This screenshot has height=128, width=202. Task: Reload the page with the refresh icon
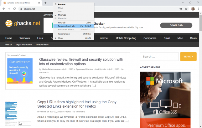pyautogui.click(x=14, y=9)
